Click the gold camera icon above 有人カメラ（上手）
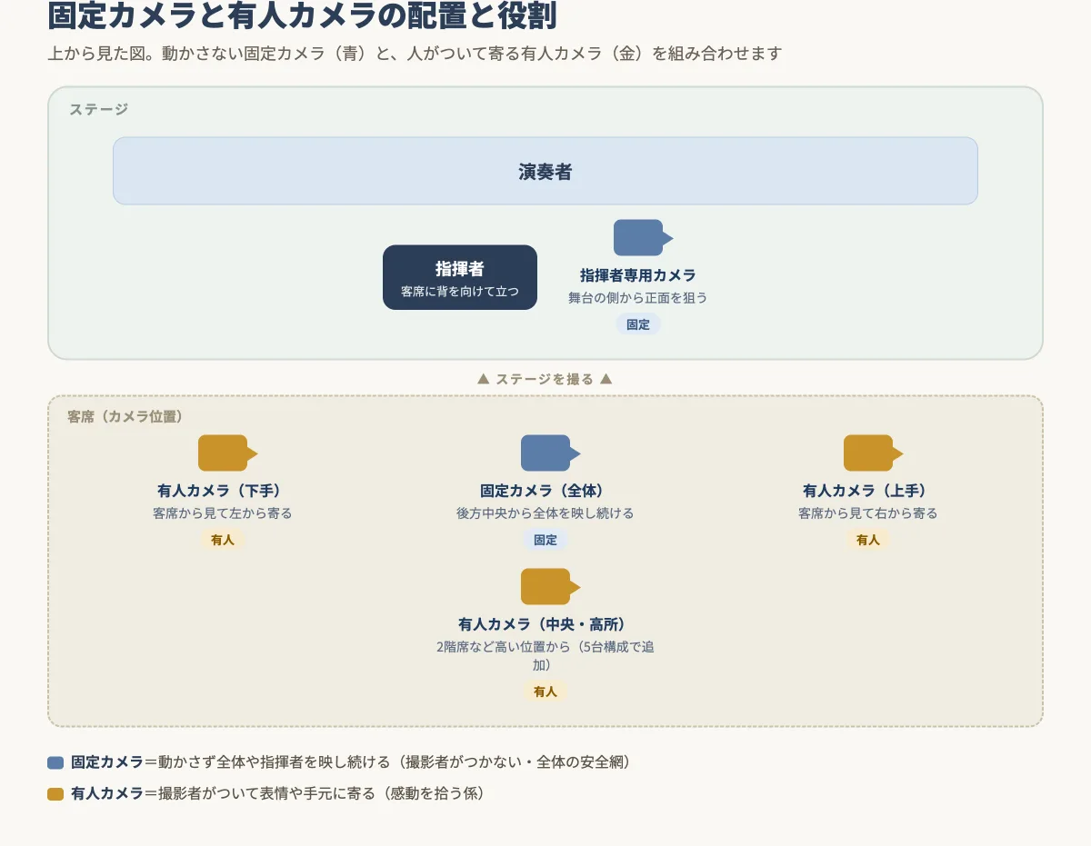This screenshot has width=1091, height=846. coord(873,453)
